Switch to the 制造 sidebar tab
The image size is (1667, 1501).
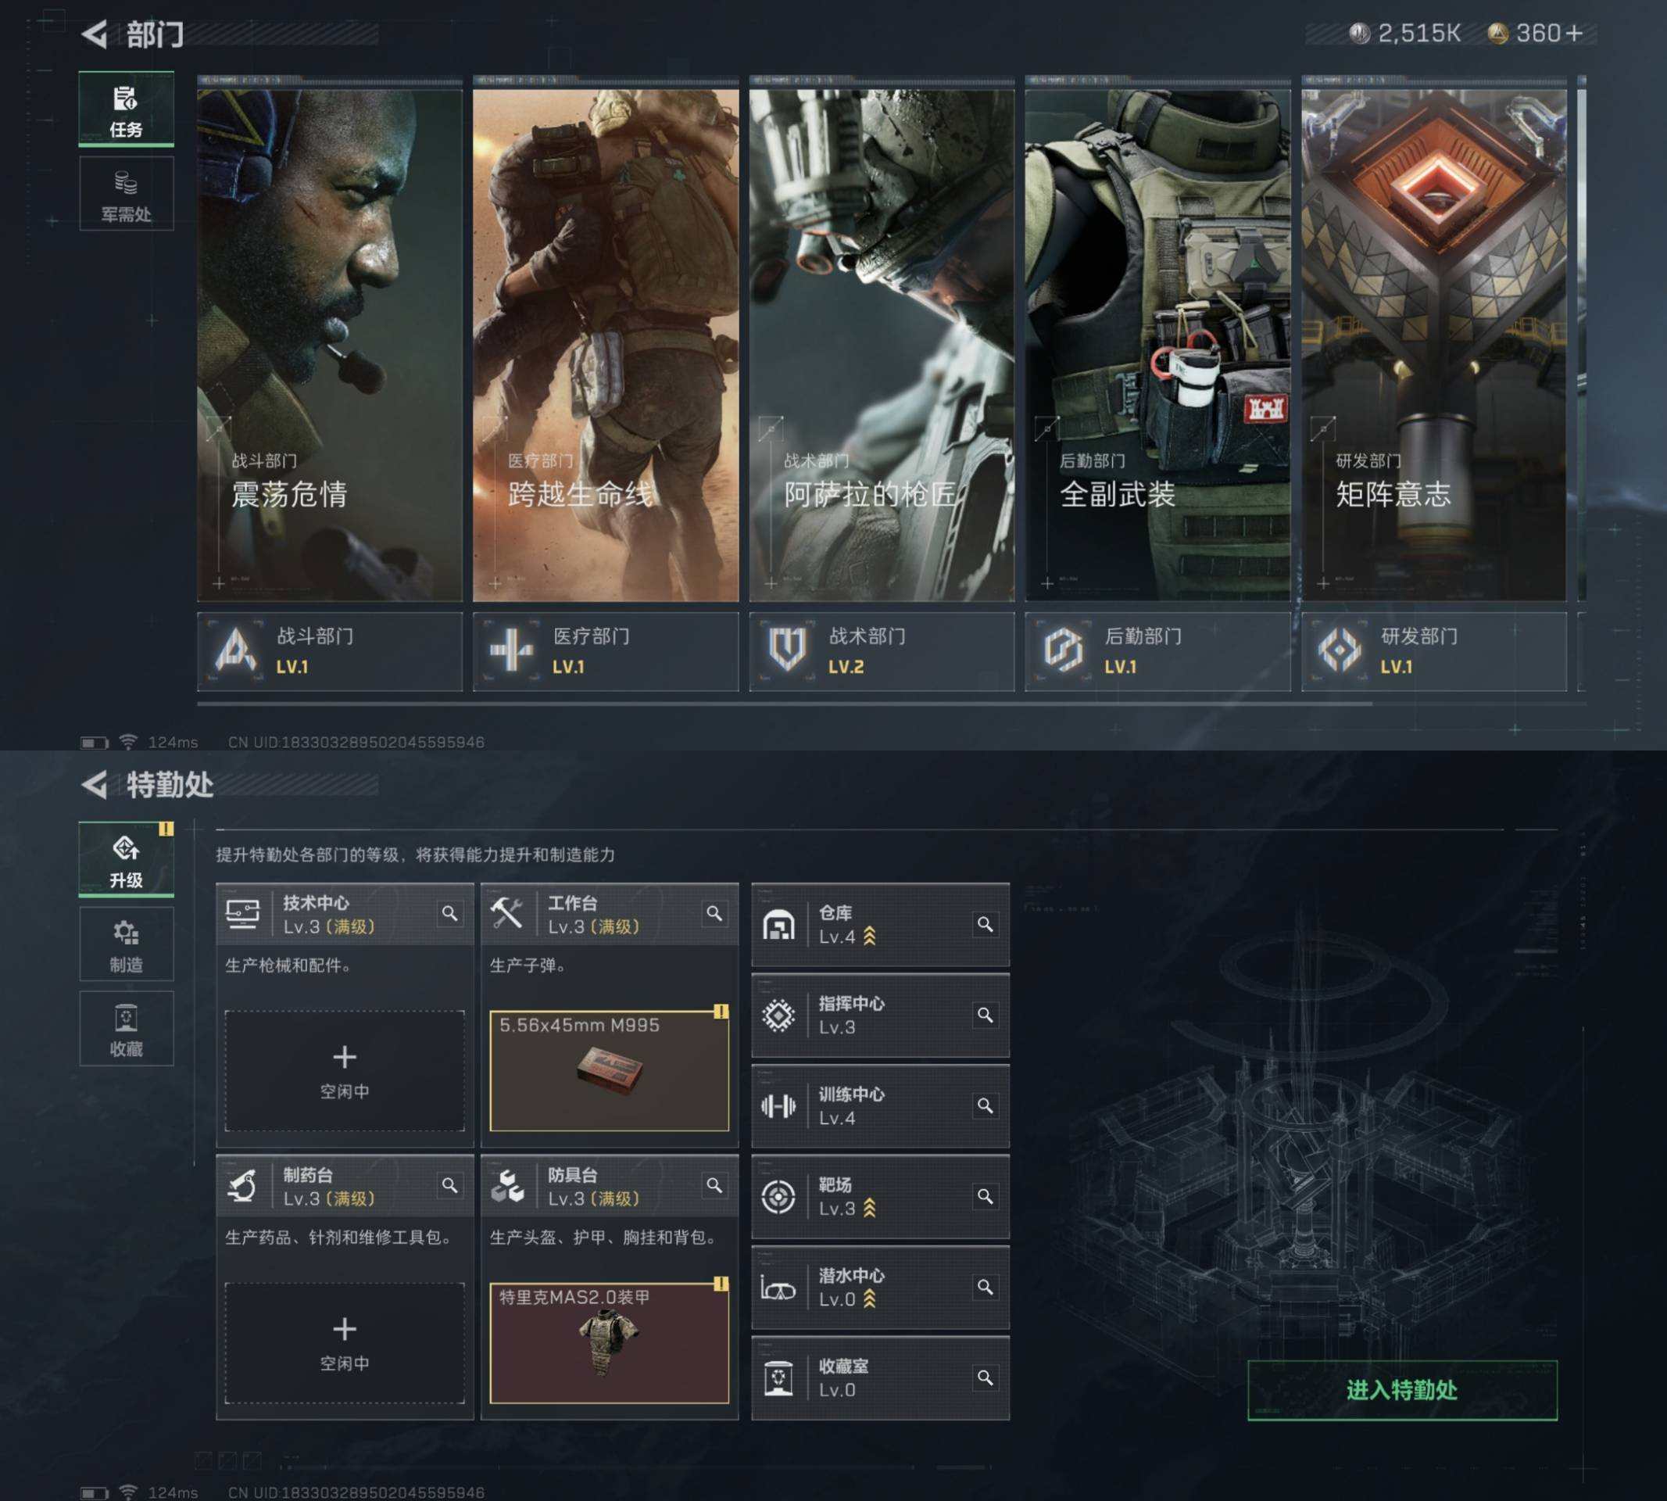[126, 944]
